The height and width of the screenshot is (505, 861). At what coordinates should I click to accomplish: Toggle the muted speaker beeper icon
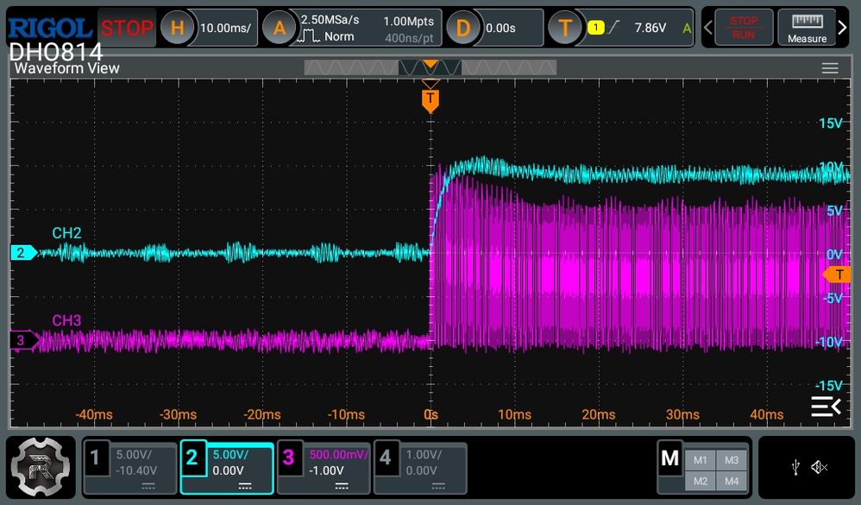click(x=820, y=468)
